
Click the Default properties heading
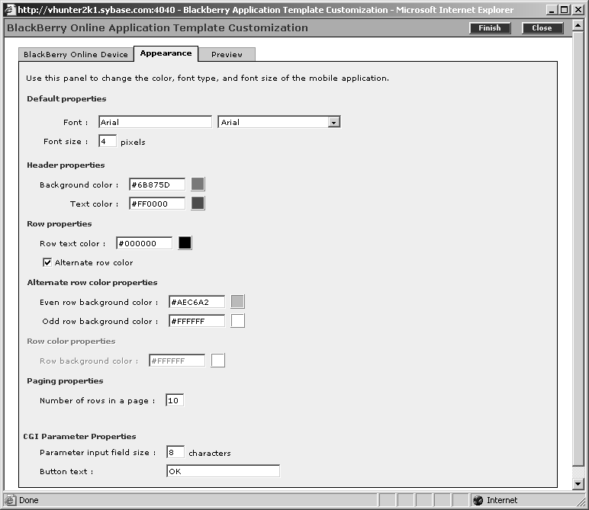coord(66,98)
